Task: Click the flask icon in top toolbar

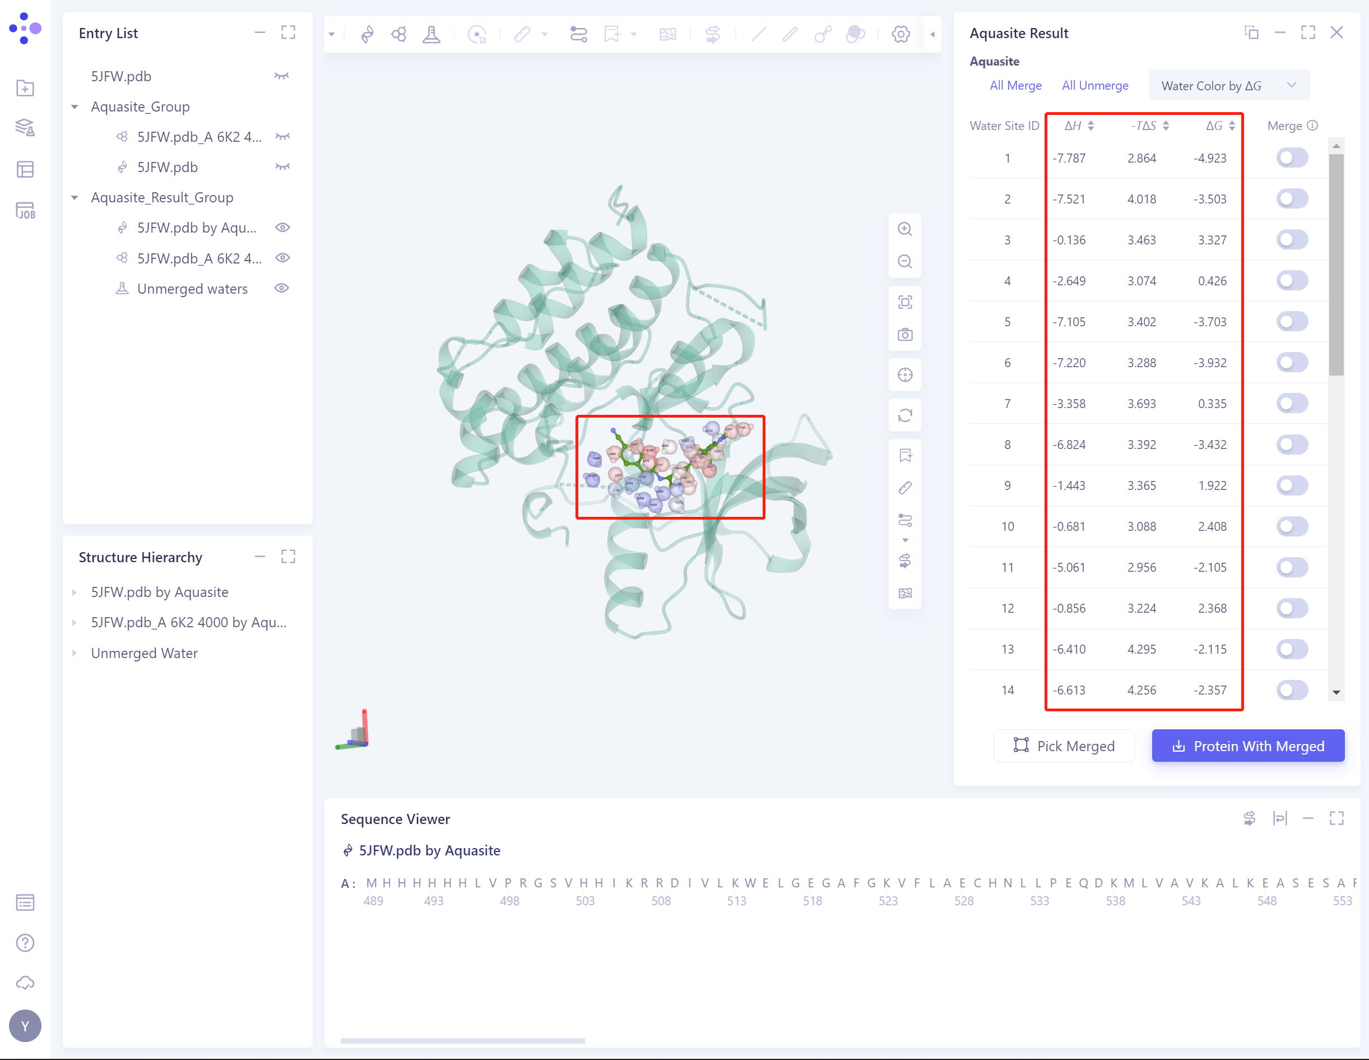Action: pos(431,34)
